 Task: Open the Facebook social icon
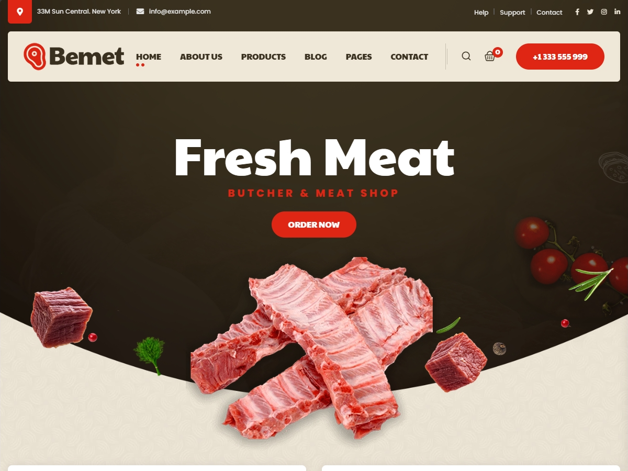(577, 12)
